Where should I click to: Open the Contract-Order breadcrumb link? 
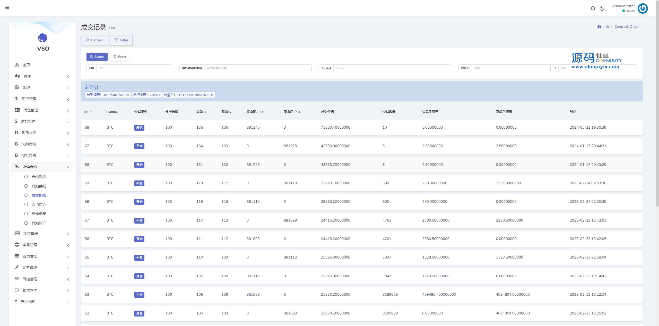627,26
